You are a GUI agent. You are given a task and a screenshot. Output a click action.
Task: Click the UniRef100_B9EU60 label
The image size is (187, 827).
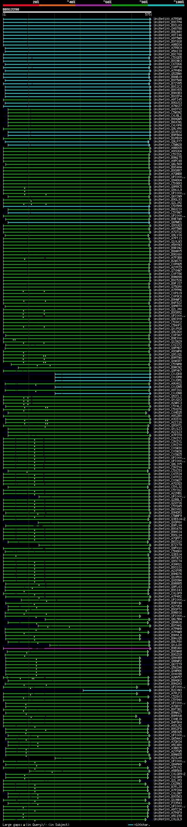(168, 648)
